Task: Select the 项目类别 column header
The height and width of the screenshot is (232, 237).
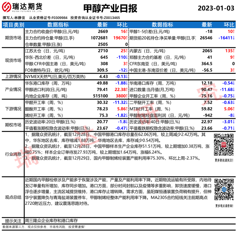Action: click(x=13, y=25)
